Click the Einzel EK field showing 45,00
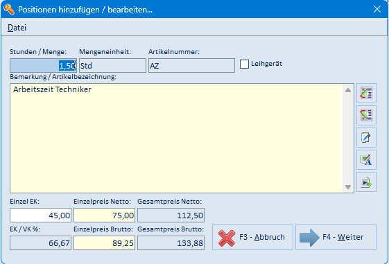 pyautogui.click(x=40, y=215)
